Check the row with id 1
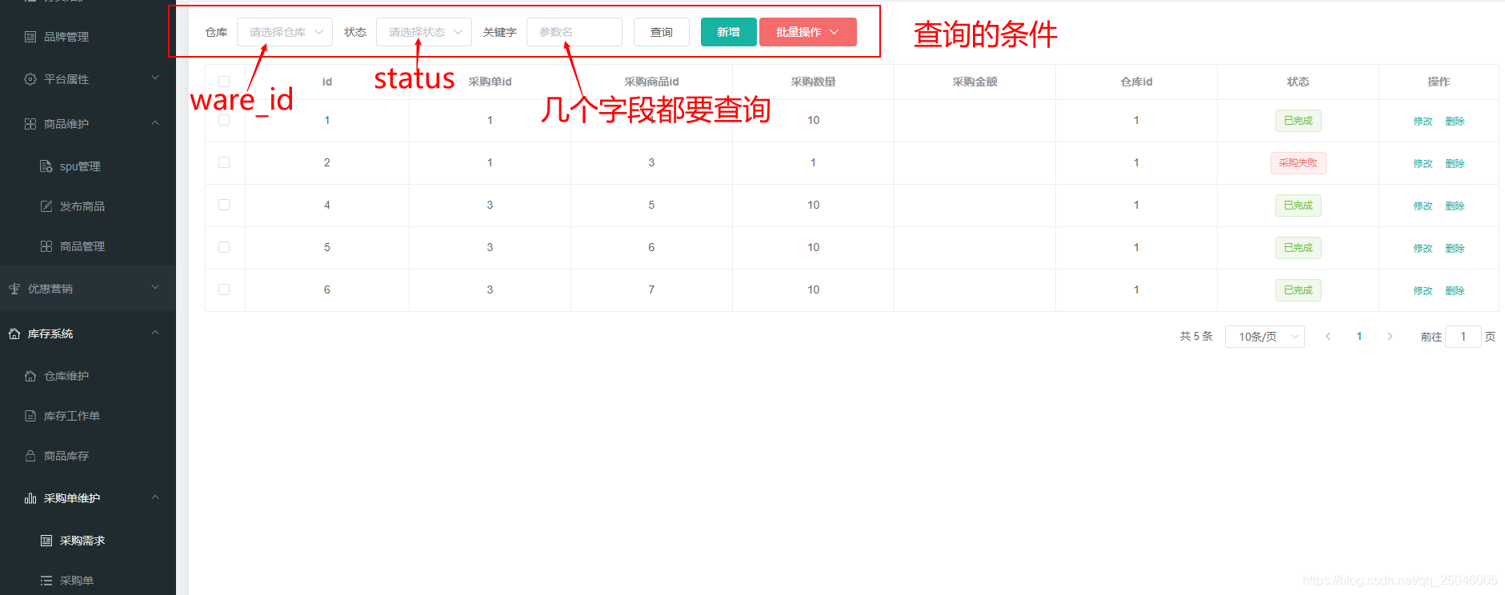Image resolution: width=1505 pixels, height=595 pixels. (x=224, y=120)
